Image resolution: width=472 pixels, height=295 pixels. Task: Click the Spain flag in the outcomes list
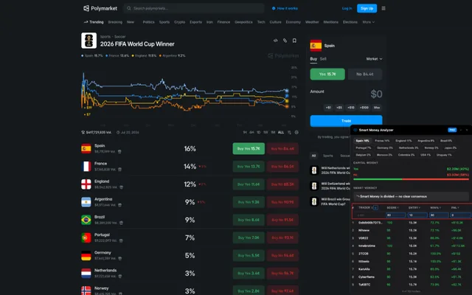86,148
